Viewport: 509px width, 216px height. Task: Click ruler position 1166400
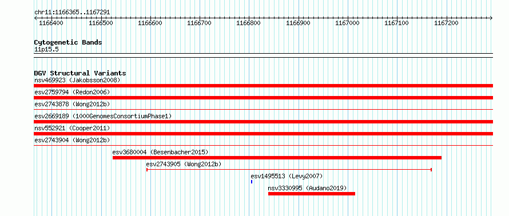tap(51, 23)
